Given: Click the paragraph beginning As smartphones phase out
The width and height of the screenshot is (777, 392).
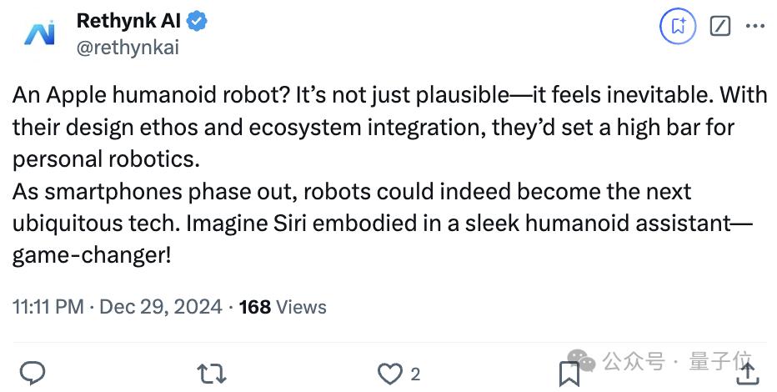Looking at the screenshot, I should 383,223.
